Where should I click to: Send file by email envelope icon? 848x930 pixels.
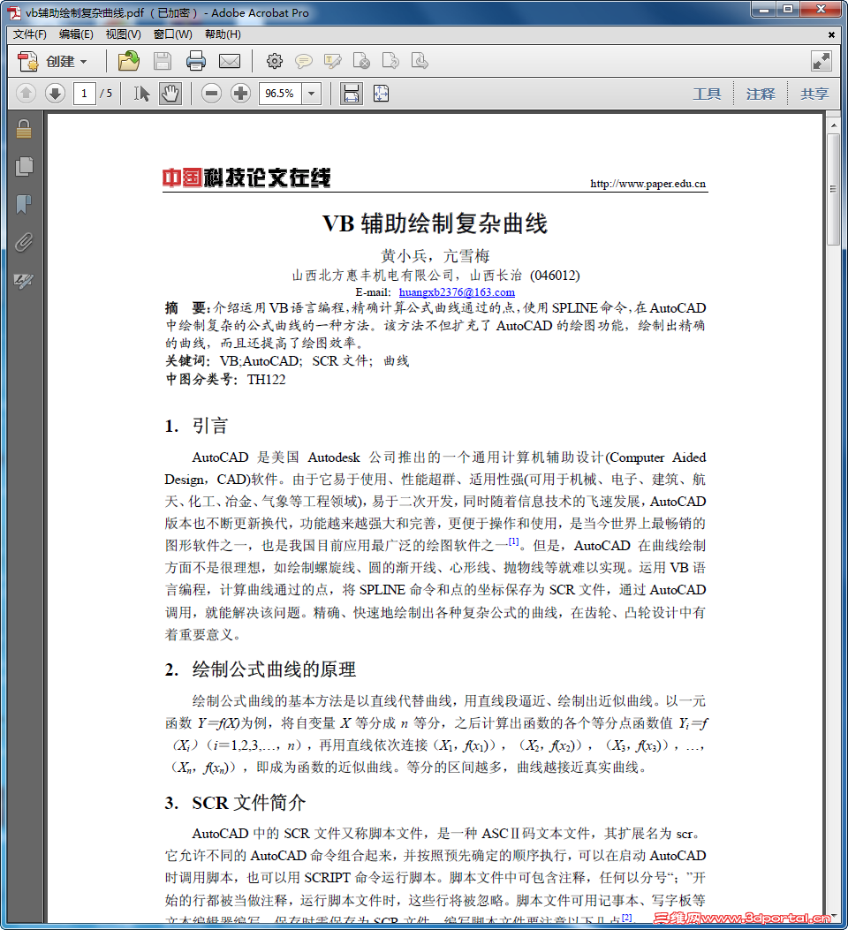pyautogui.click(x=230, y=61)
